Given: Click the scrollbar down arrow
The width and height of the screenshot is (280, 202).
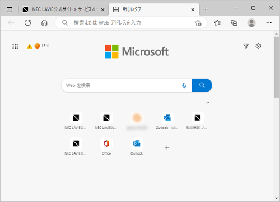Looking at the screenshot, I should [x=276, y=198].
